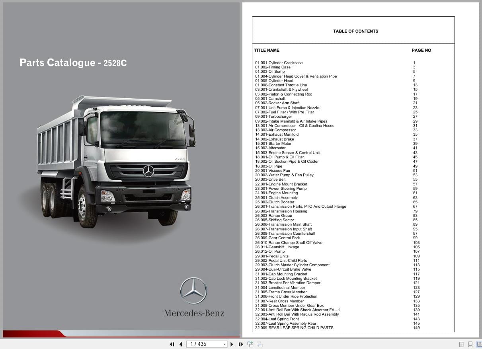Select entry '01.003-Oil Sump'

[x=270, y=72]
